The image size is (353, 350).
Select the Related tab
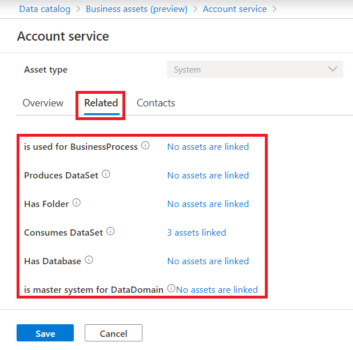tap(101, 103)
